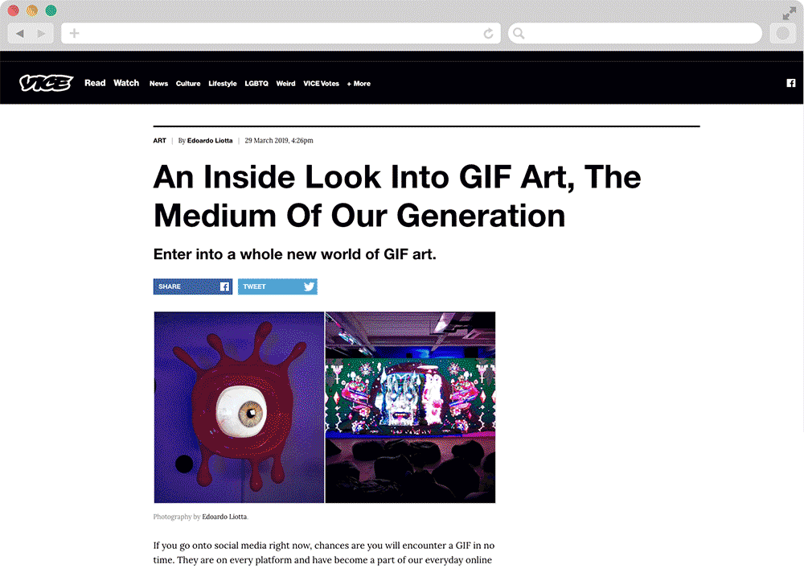Open the VICE Votes section

click(x=321, y=84)
